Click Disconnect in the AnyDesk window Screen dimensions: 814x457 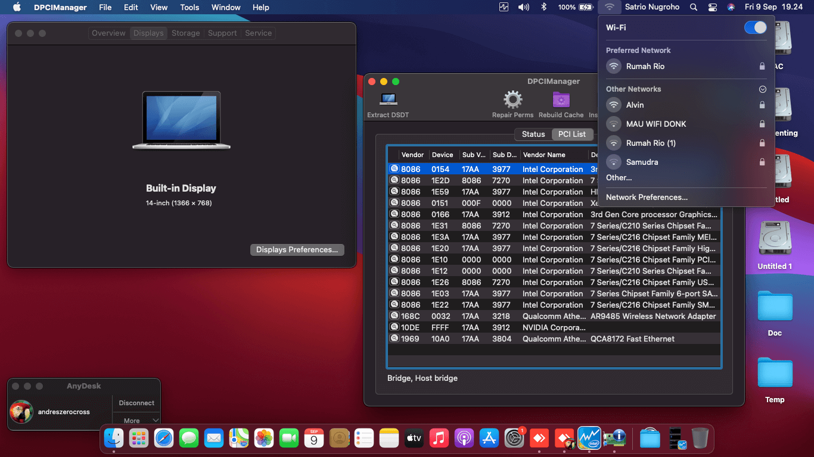click(136, 403)
